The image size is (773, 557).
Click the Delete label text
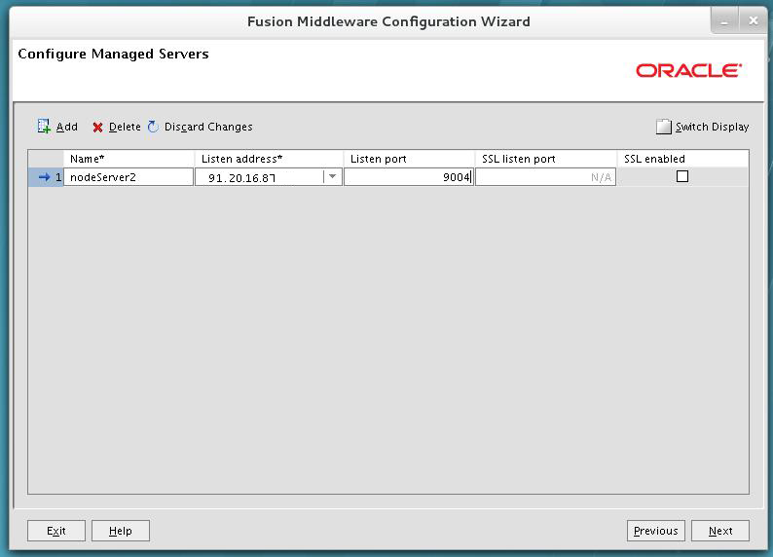pyautogui.click(x=125, y=127)
